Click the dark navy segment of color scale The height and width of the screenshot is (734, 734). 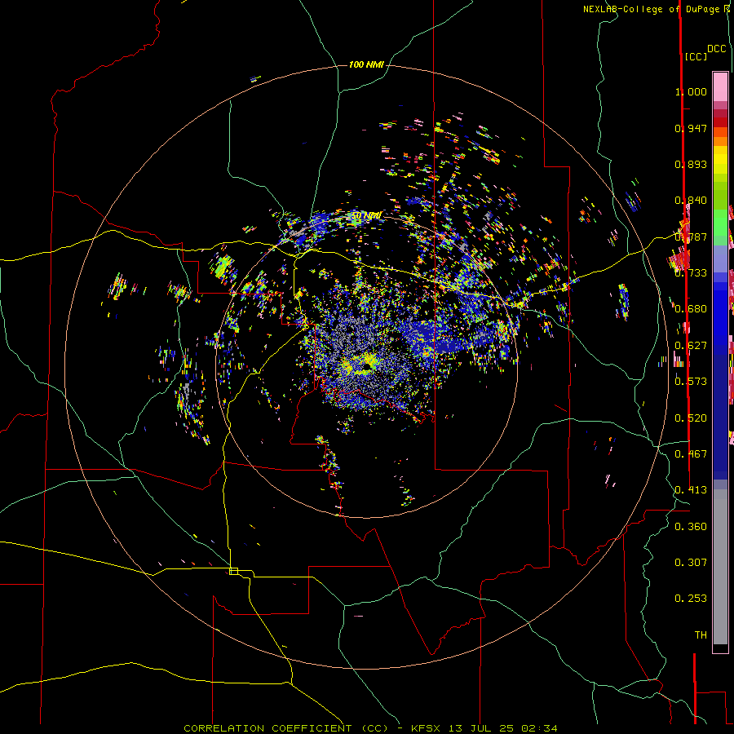(720, 414)
